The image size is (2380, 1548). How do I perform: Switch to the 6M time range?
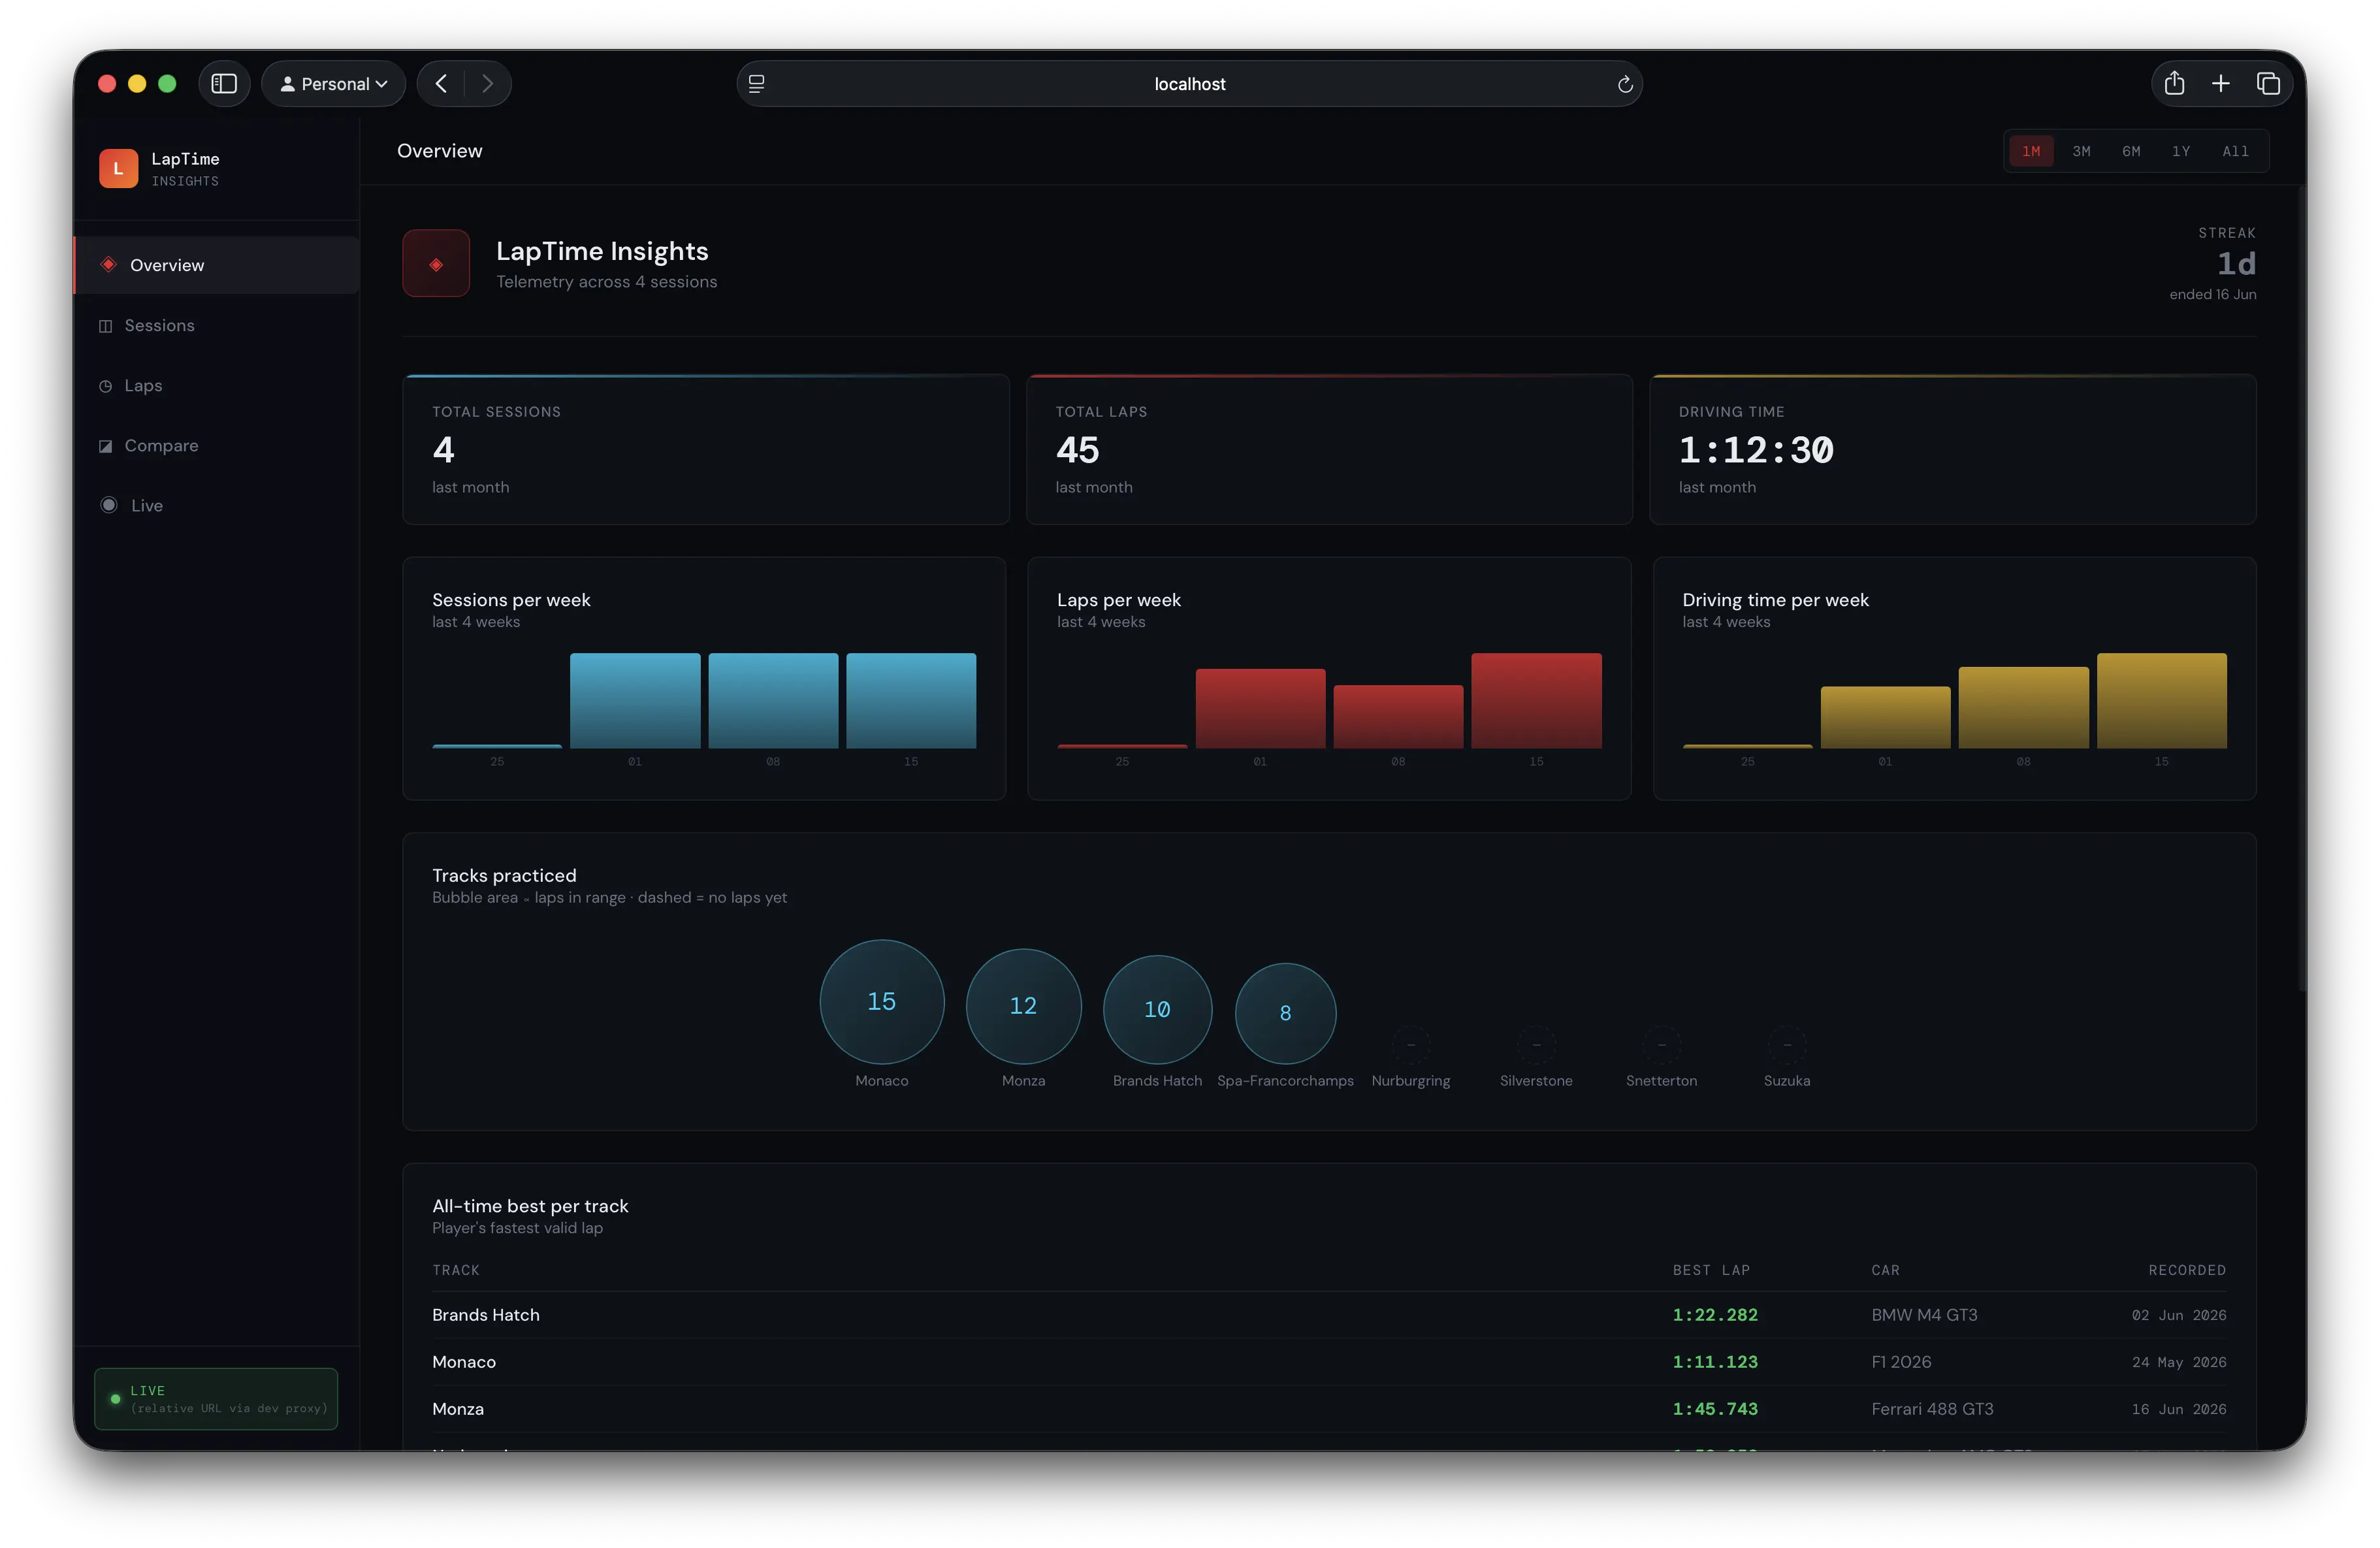(x=2131, y=151)
